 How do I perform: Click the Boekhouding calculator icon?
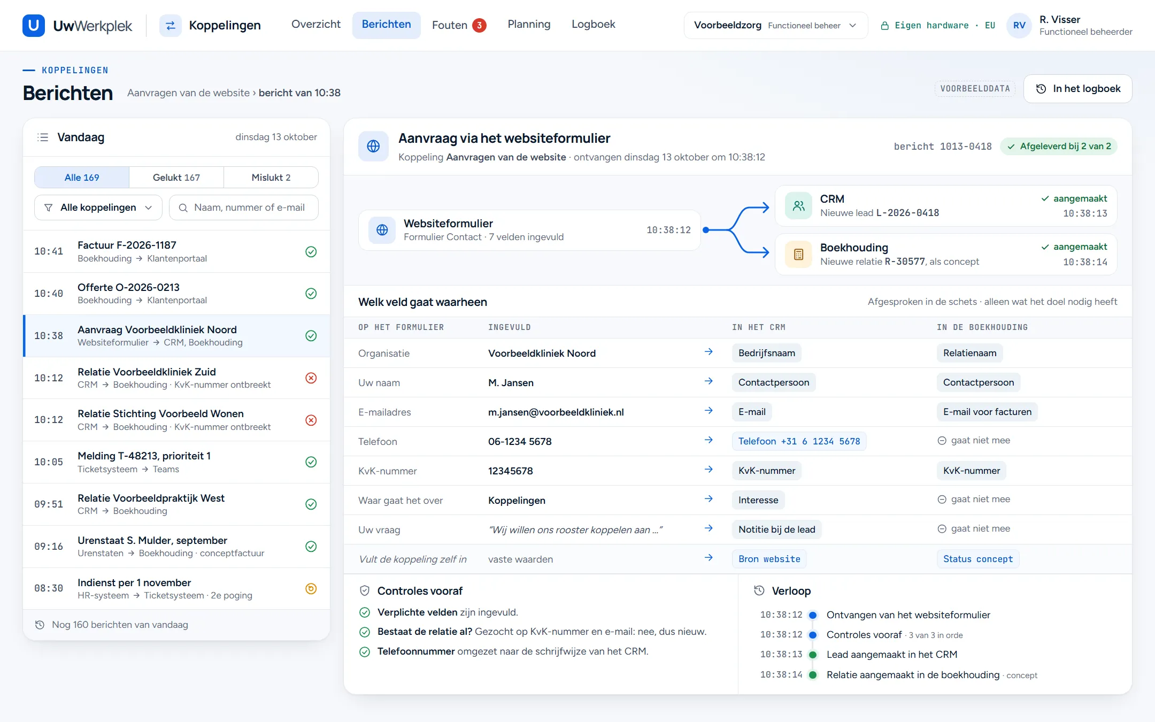[x=798, y=255]
